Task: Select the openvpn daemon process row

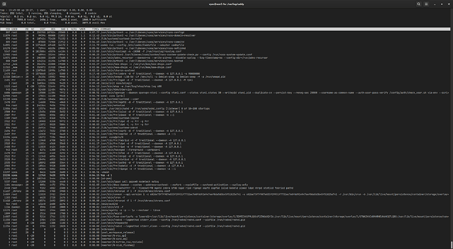Action: pyautogui.click(x=225, y=92)
